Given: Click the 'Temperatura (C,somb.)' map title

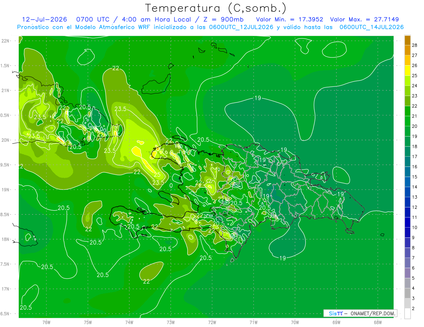Looking at the screenshot, I should pyautogui.click(x=216, y=8).
